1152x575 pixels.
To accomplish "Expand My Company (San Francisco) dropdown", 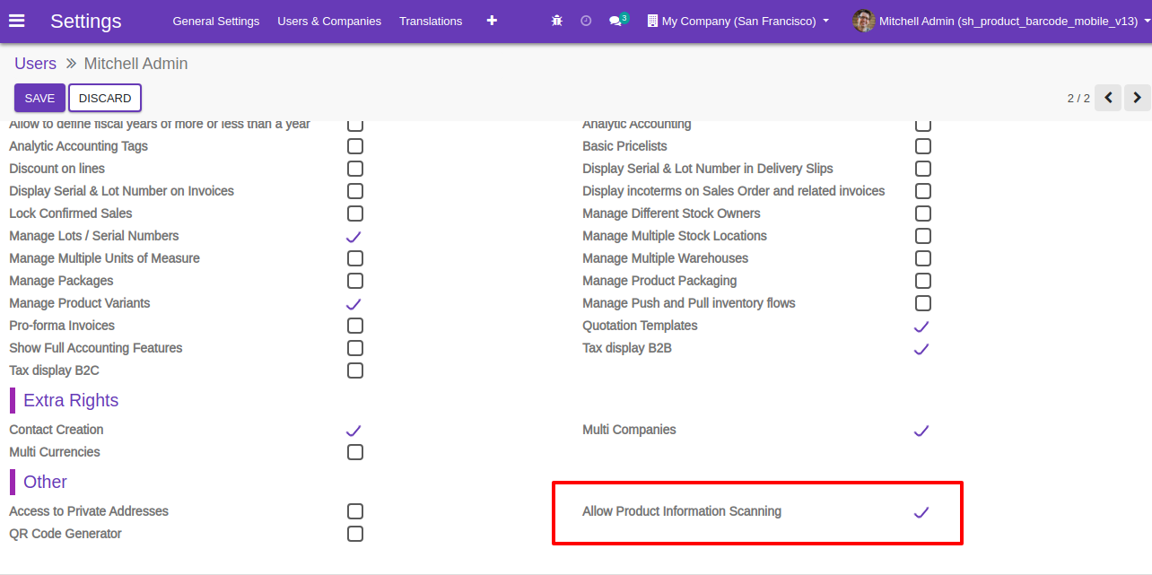I will click(737, 21).
